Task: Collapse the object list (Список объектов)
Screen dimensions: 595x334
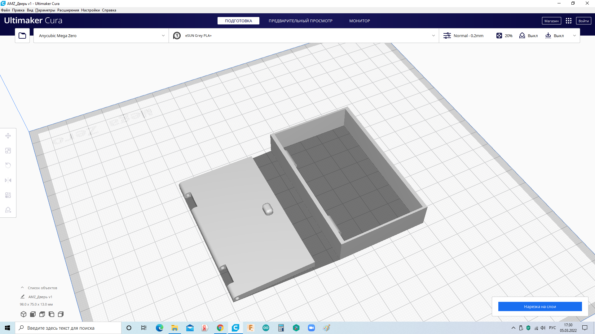Action: pyautogui.click(x=22, y=288)
